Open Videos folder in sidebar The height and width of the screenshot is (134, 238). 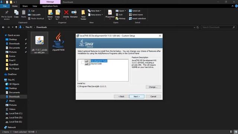click(12, 109)
